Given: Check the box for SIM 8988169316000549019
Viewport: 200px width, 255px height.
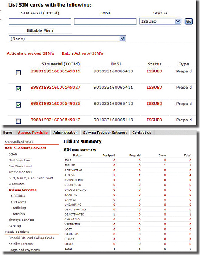Looking at the screenshot, I should click(x=19, y=72).
